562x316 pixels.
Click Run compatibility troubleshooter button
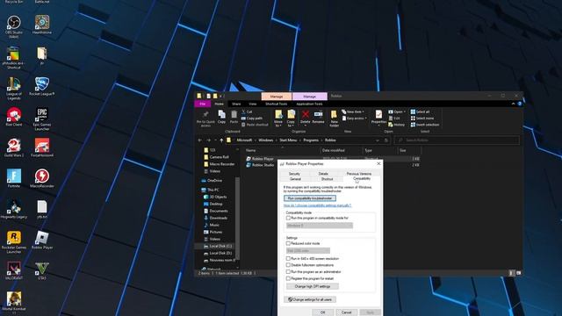(310, 198)
